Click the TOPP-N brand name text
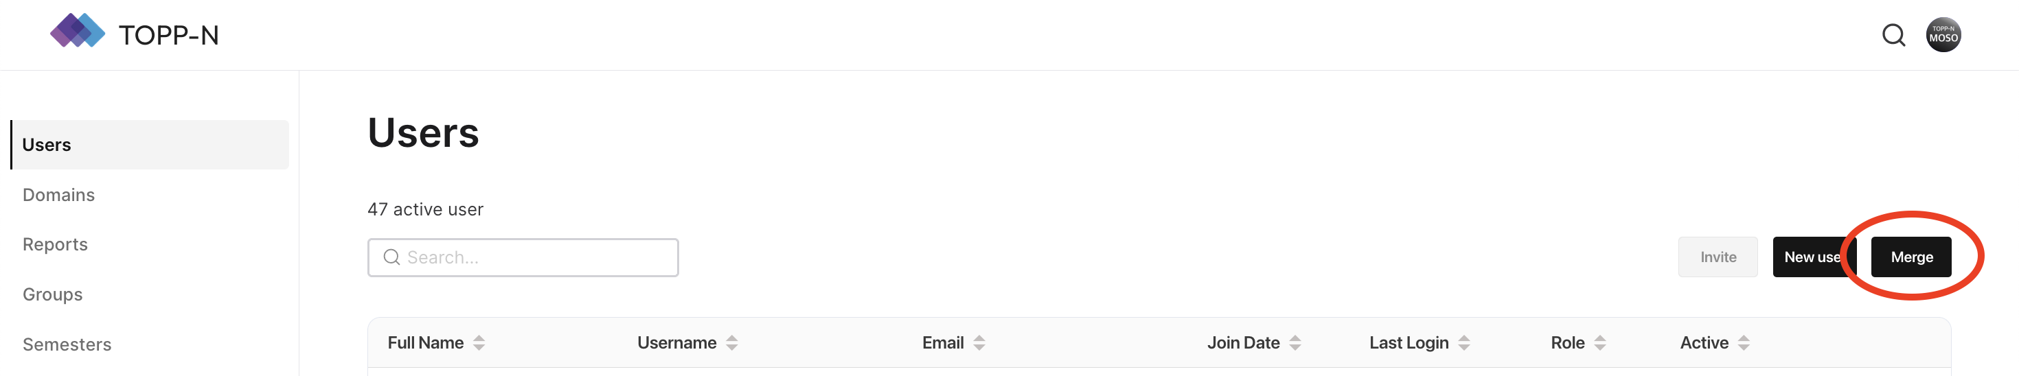2019x376 pixels. (x=168, y=35)
